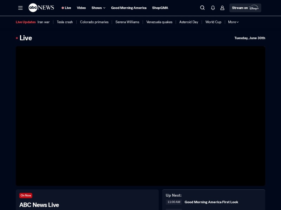Click ABC News Live title
Viewport: 281px width, 210px height.
coord(39,205)
